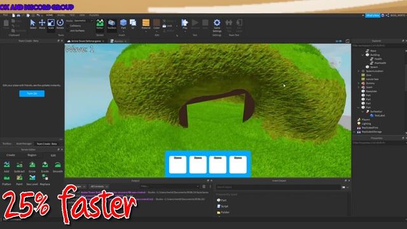Screen dimensions: 407x229
Task: Open the All Contexts filter dropdown
Action: click(99, 186)
